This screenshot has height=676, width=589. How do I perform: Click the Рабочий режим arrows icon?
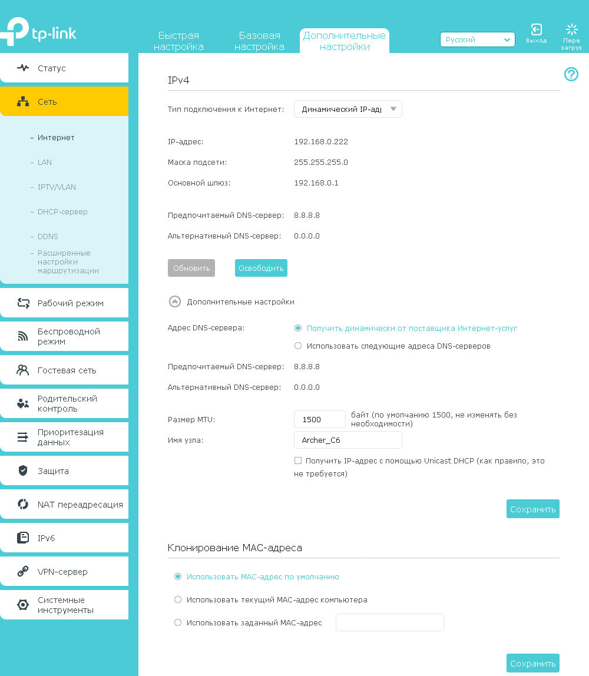[24, 303]
